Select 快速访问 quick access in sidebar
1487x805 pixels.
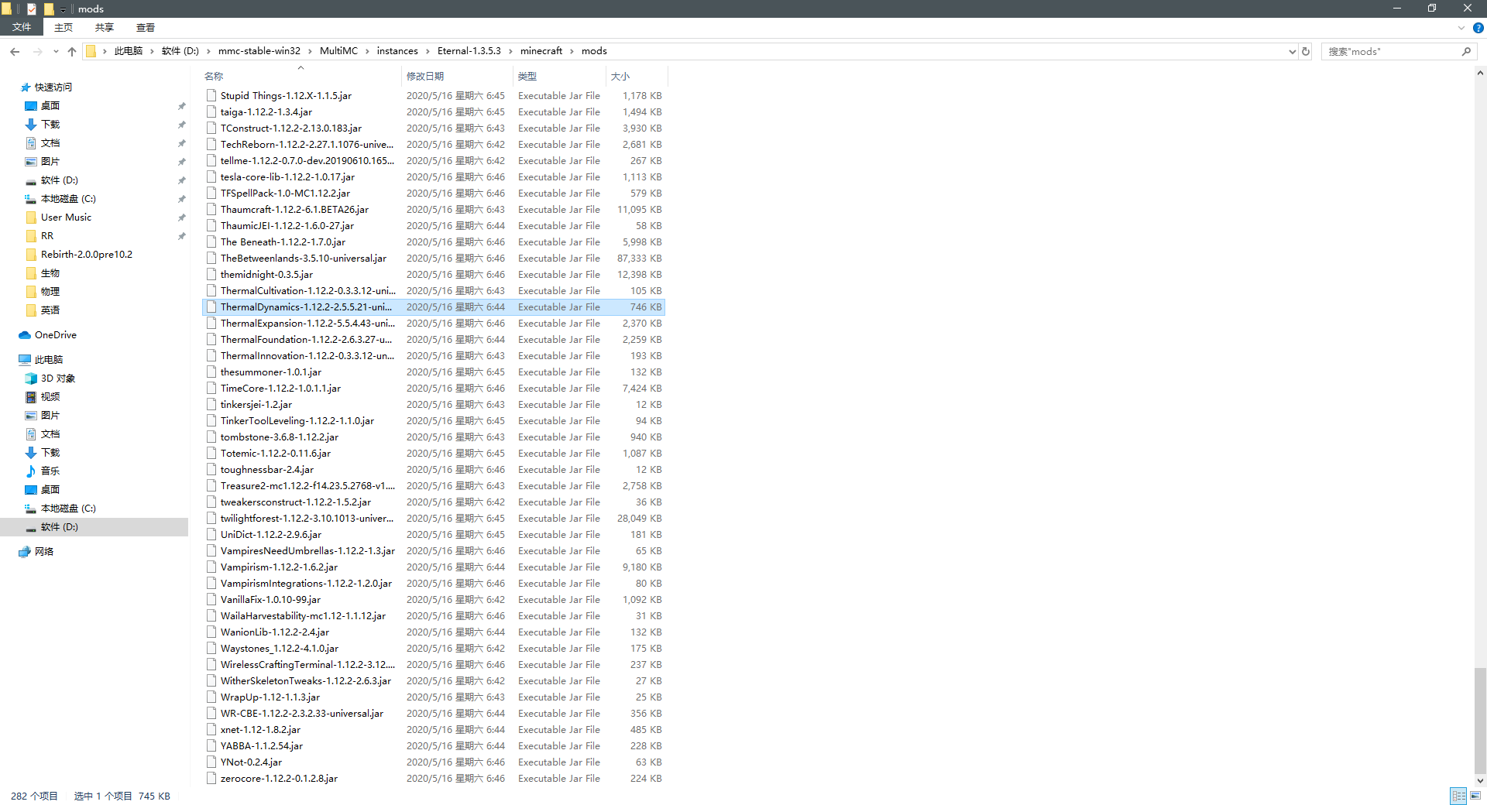pyautogui.click(x=53, y=87)
